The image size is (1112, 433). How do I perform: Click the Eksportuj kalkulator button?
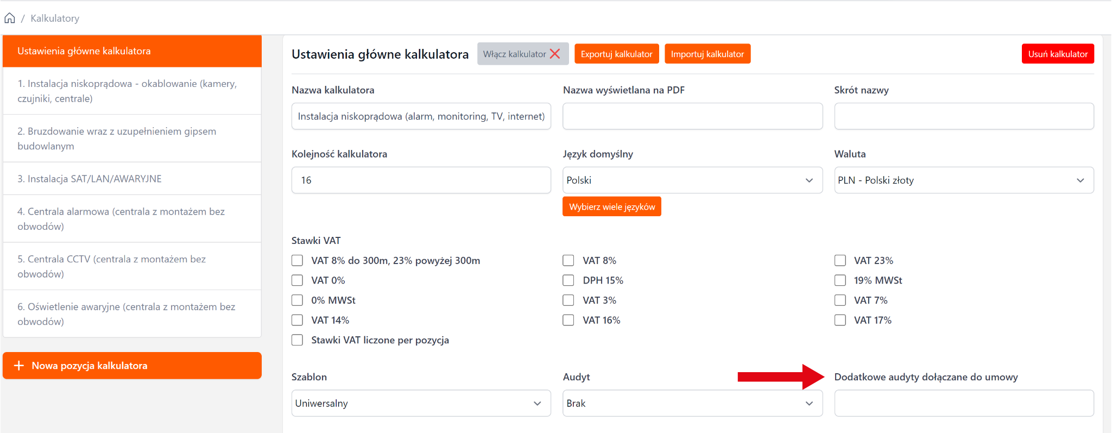[616, 54]
